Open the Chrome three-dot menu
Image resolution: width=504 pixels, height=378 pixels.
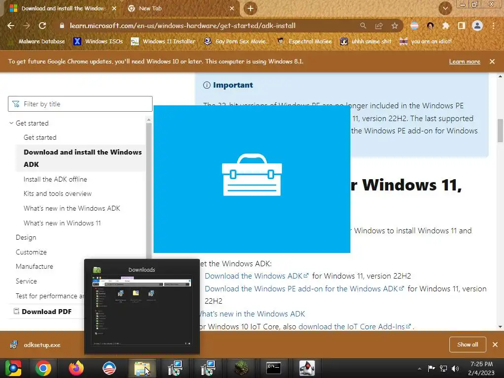click(x=493, y=26)
